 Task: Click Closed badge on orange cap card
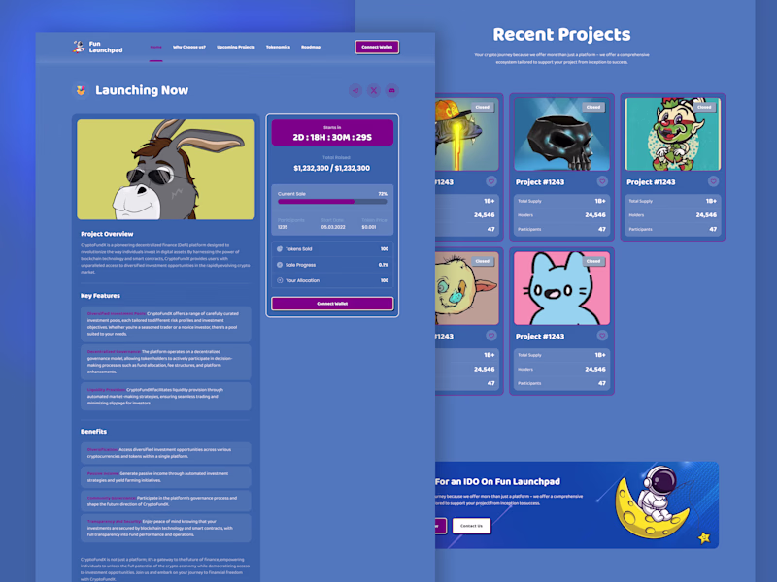tap(482, 107)
